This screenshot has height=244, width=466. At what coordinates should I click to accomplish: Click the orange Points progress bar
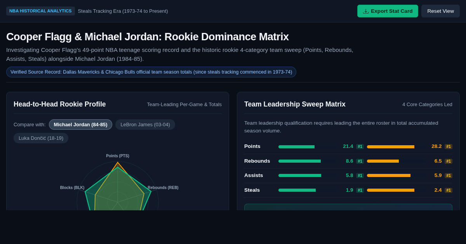pyautogui.click(x=391, y=147)
